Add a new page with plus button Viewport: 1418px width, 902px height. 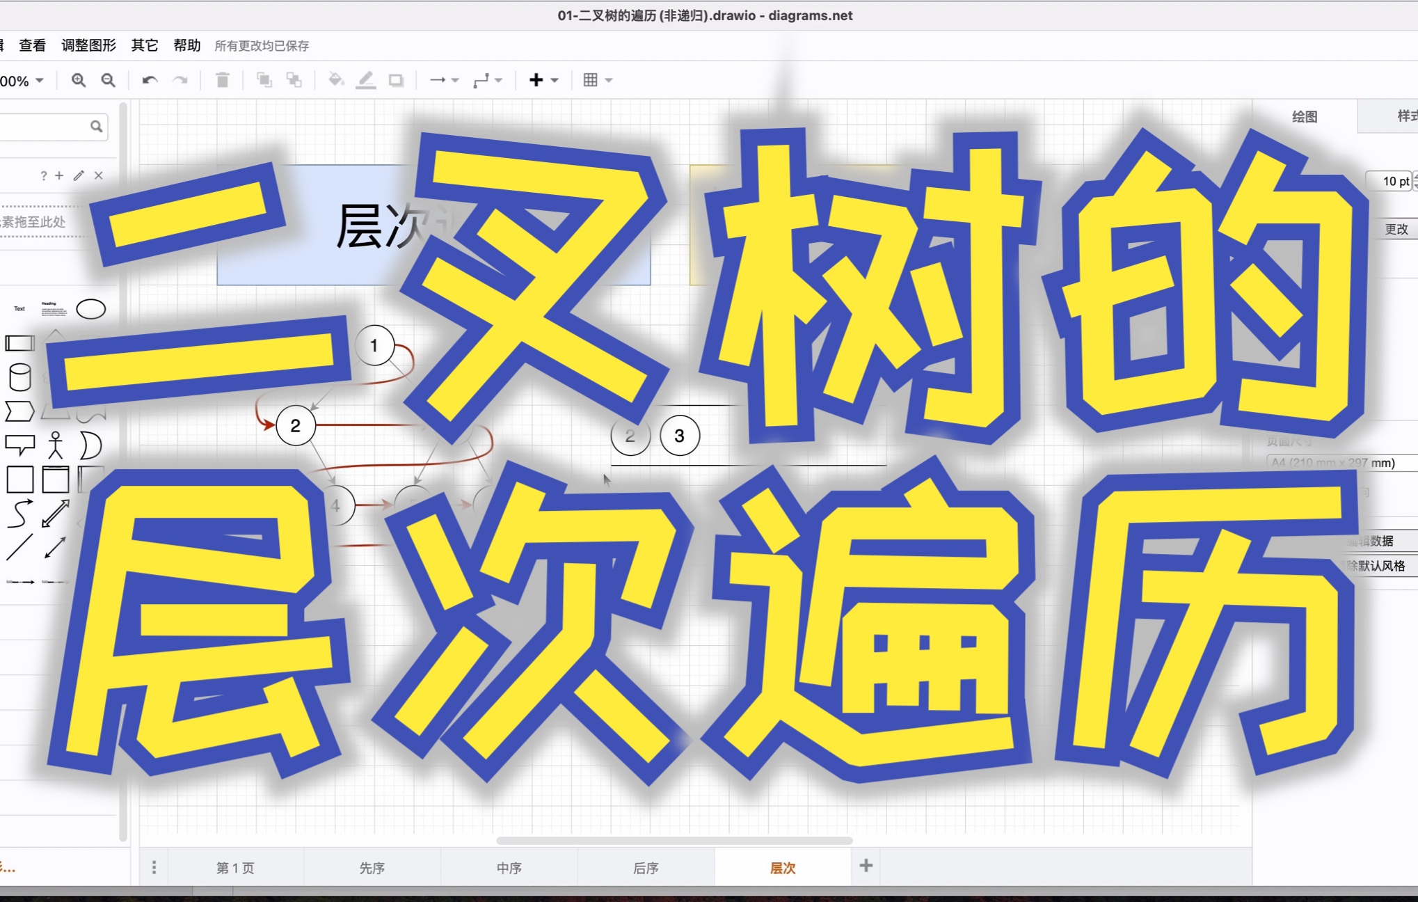[866, 866]
